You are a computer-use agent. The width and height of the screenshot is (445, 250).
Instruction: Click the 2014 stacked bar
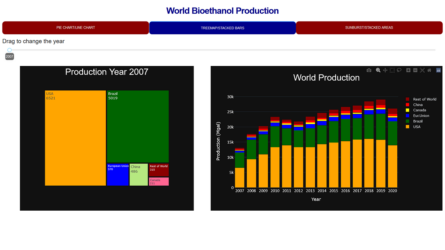coord(322,150)
